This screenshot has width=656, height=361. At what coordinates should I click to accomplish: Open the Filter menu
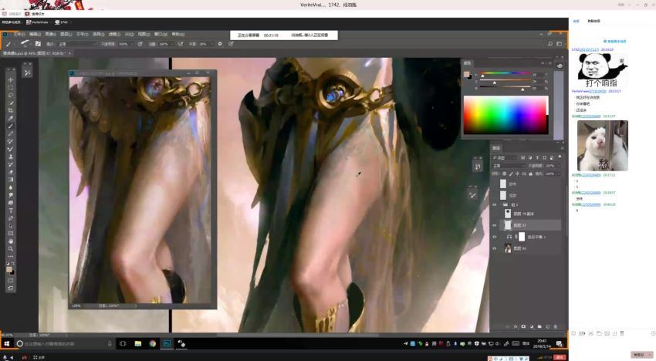click(114, 34)
